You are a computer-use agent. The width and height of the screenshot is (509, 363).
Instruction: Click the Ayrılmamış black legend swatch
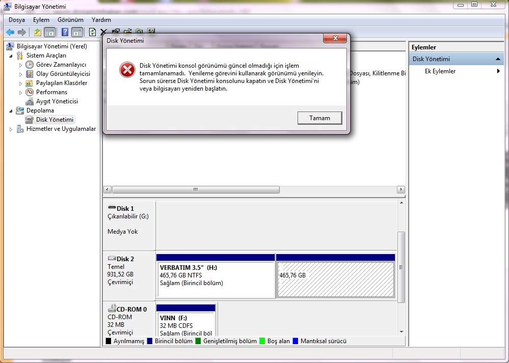[x=109, y=341]
